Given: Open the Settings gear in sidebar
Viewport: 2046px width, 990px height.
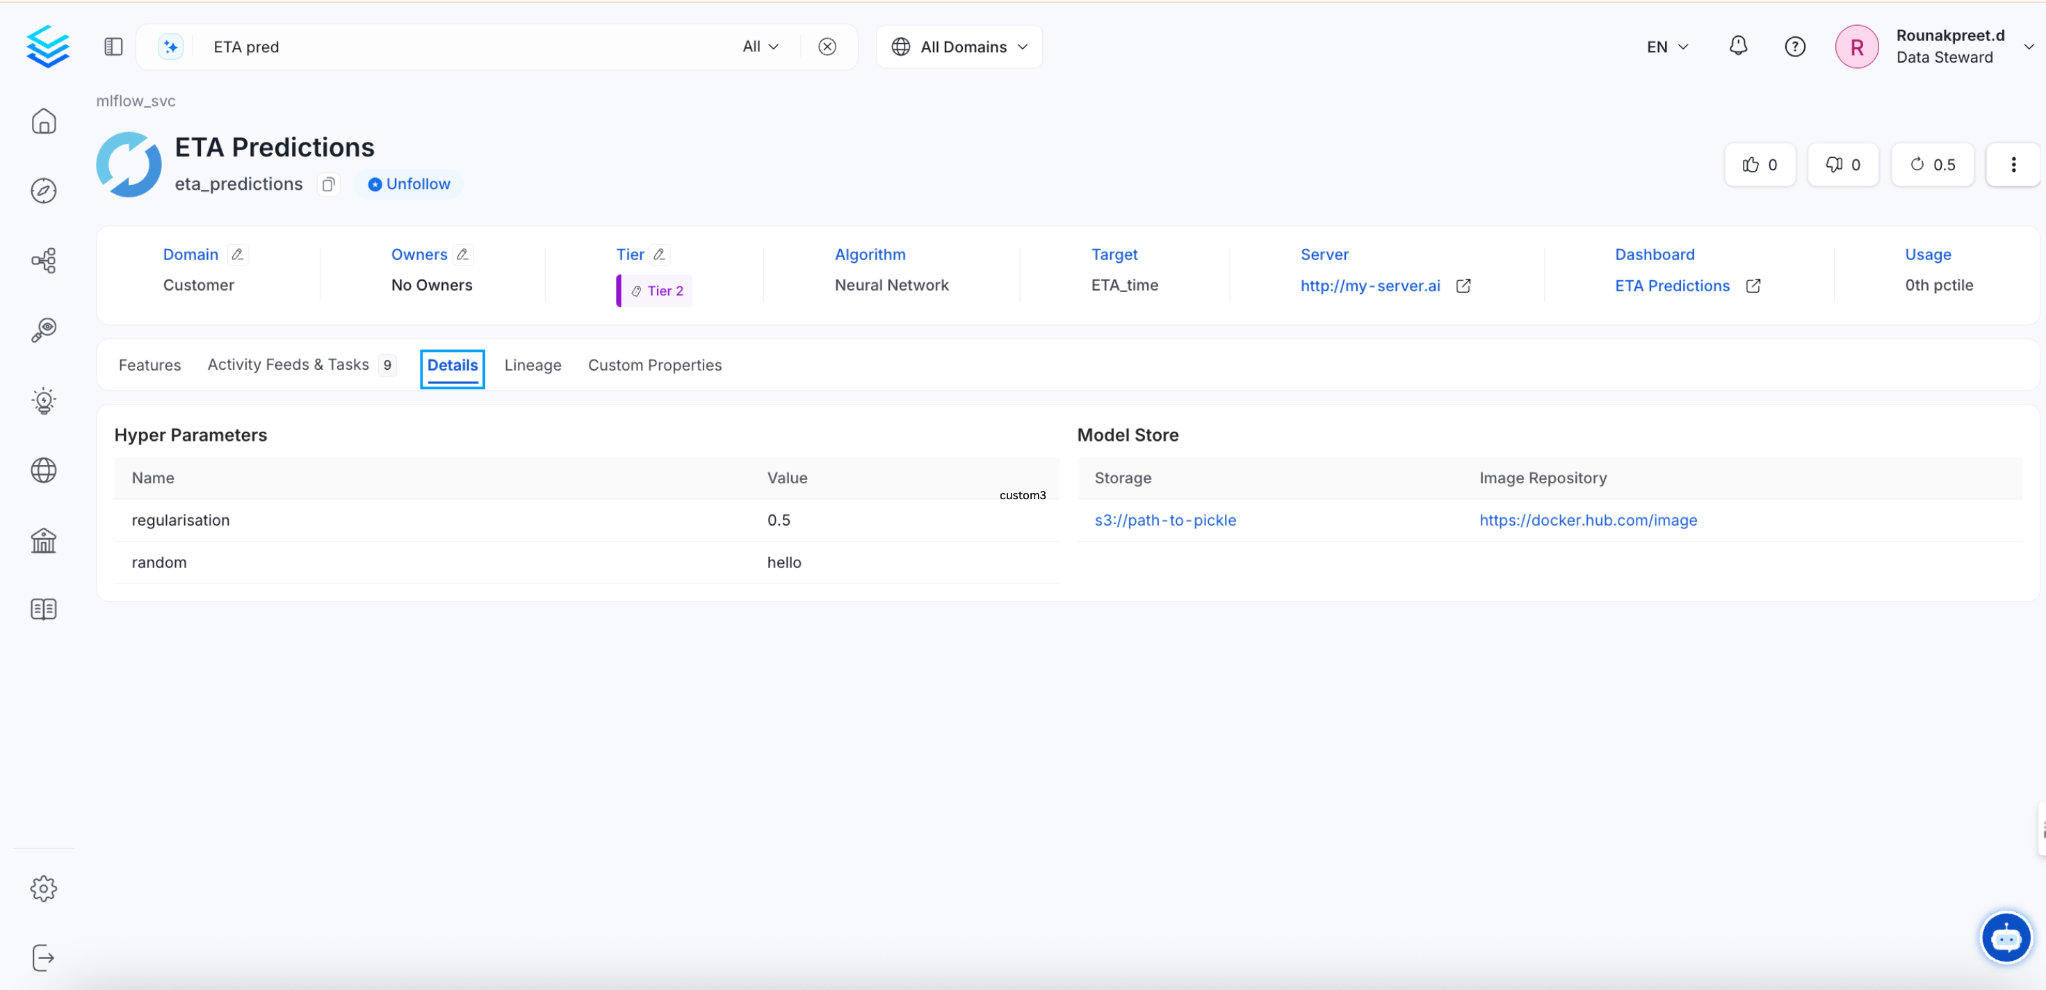Looking at the screenshot, I should point(44,888).
